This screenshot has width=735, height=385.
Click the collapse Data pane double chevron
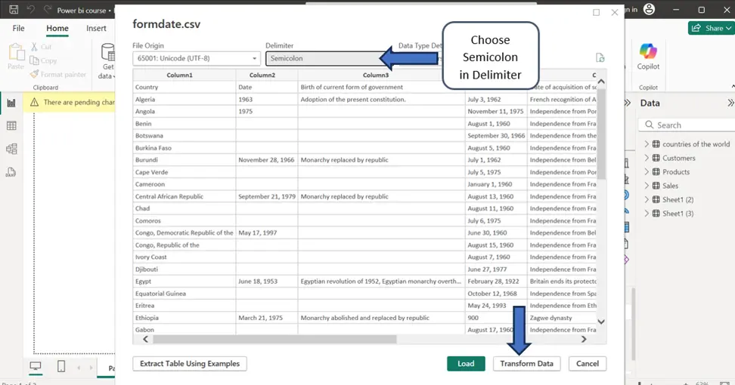(x=730, y=103)
